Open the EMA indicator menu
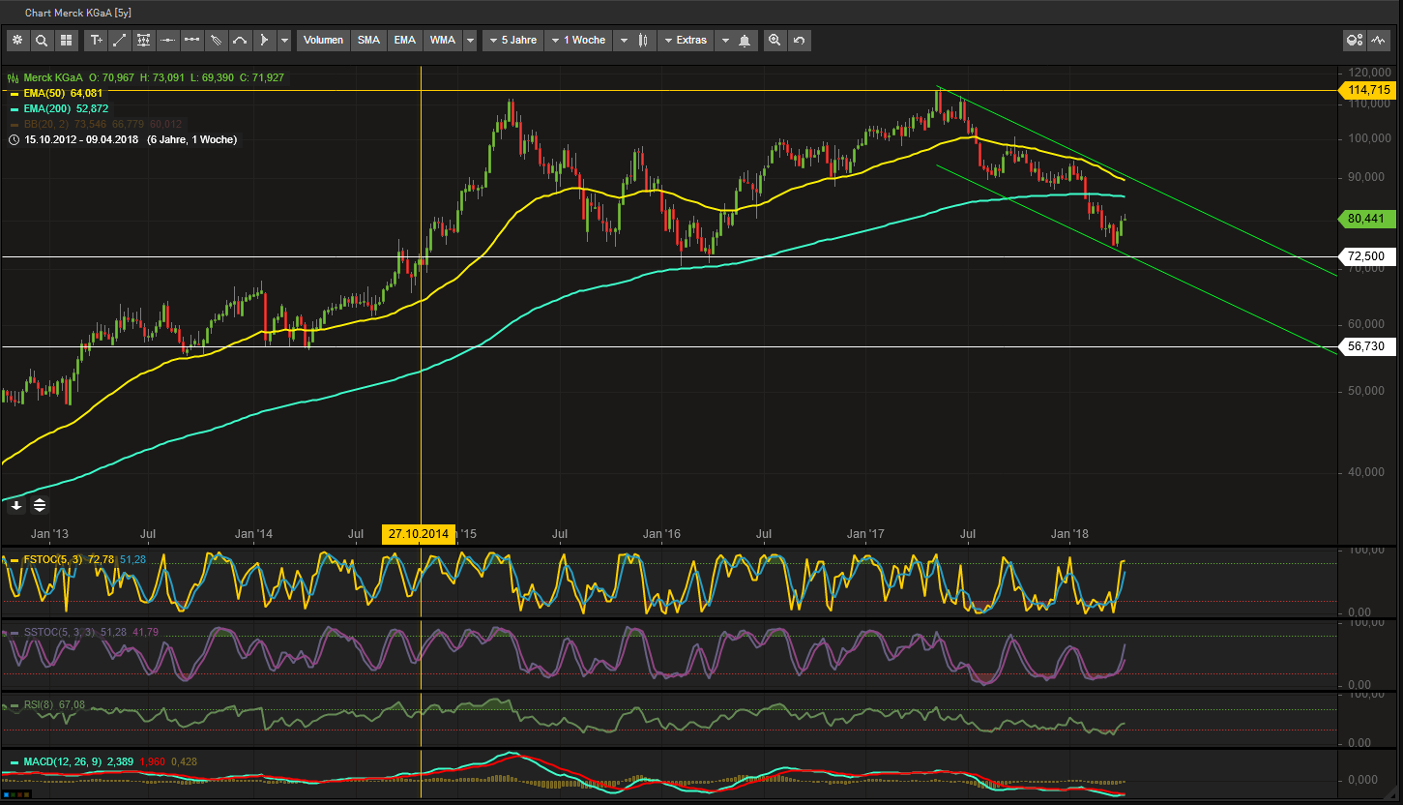This screenshot has width=1403, height=805. click(x=404, y=40)
